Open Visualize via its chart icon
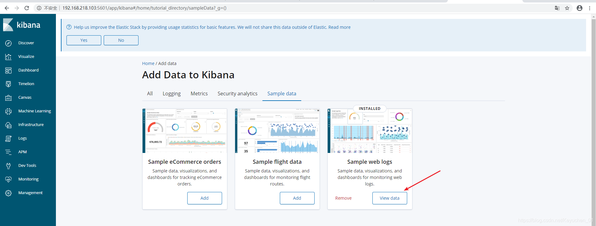 pos(8,57)
